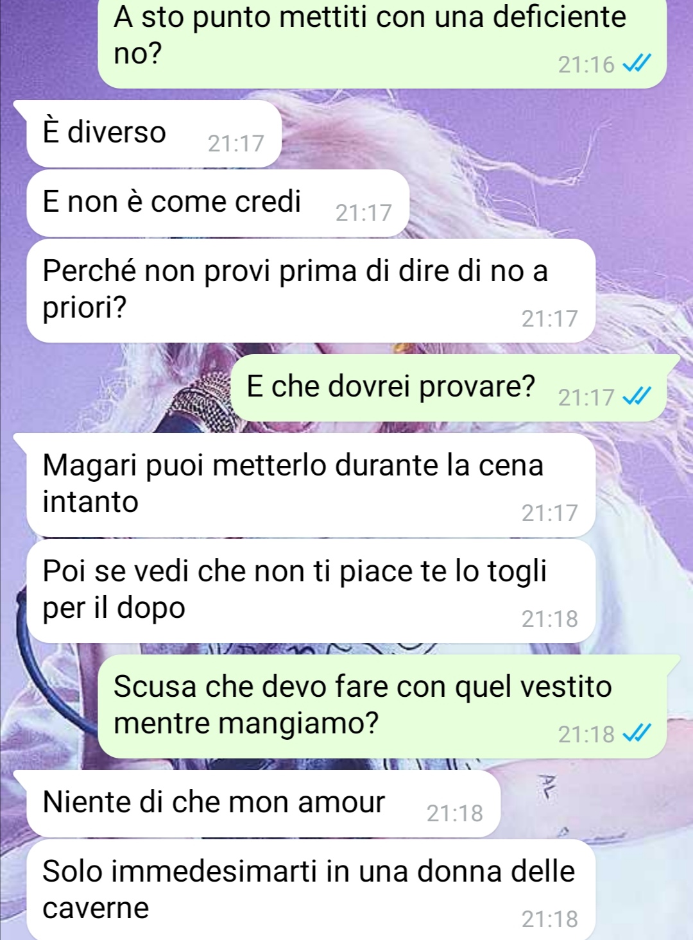The image size is (693, 940).
Task: Select the 'A sto punto mettiti' message
Action: [x=382, y=42]
